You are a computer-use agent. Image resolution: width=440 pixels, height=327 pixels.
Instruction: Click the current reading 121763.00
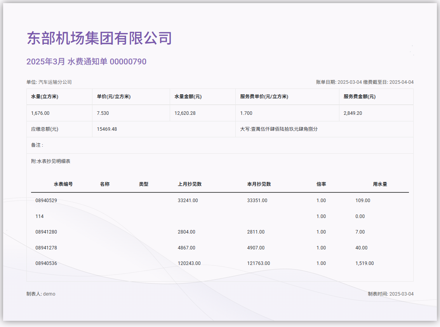(x=259, y=263)
